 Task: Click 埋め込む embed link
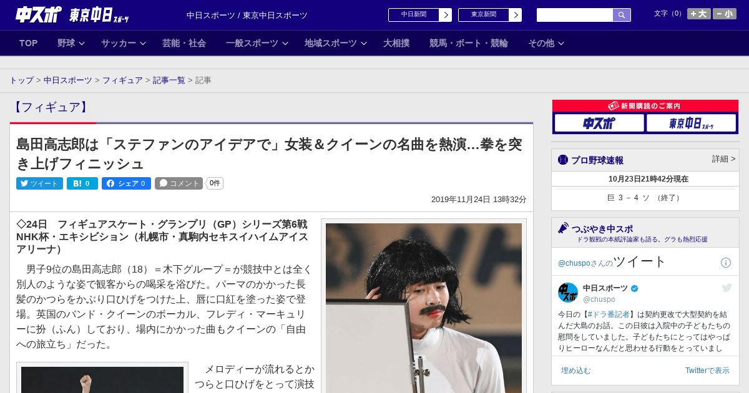click(575, 371)
